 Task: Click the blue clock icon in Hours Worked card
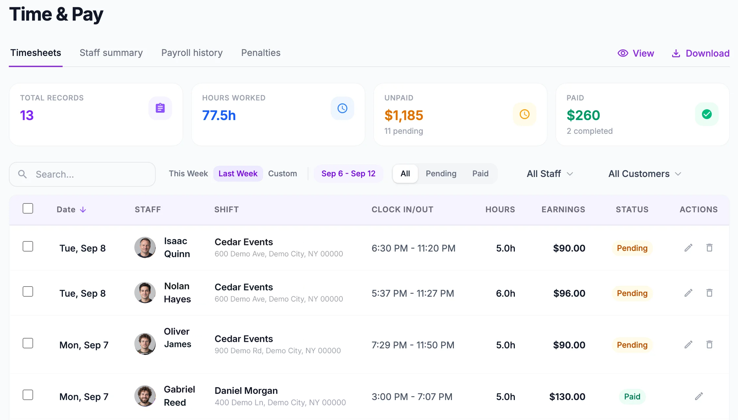pos(342,108)
